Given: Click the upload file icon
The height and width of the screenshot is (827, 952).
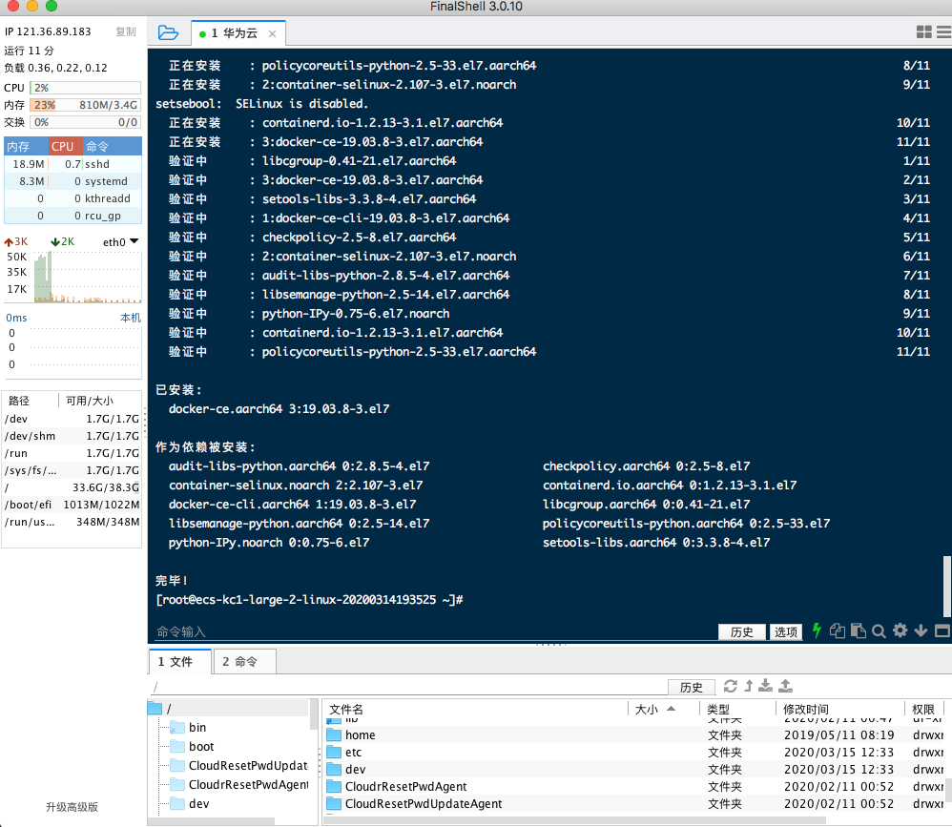Looking at the screenshot, I should coord(786,686).
